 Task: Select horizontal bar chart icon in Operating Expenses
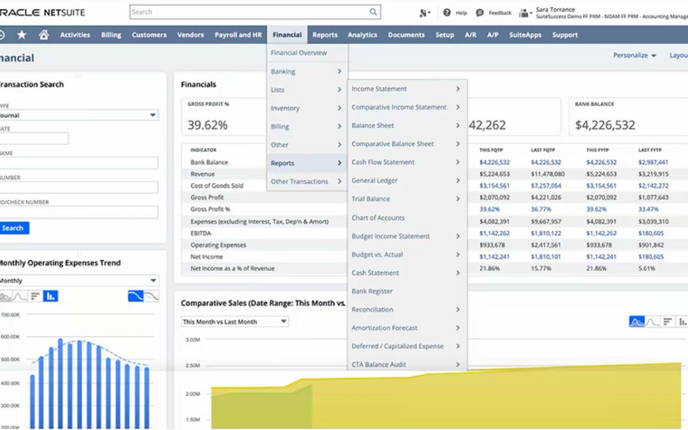(x=35, y=296)
